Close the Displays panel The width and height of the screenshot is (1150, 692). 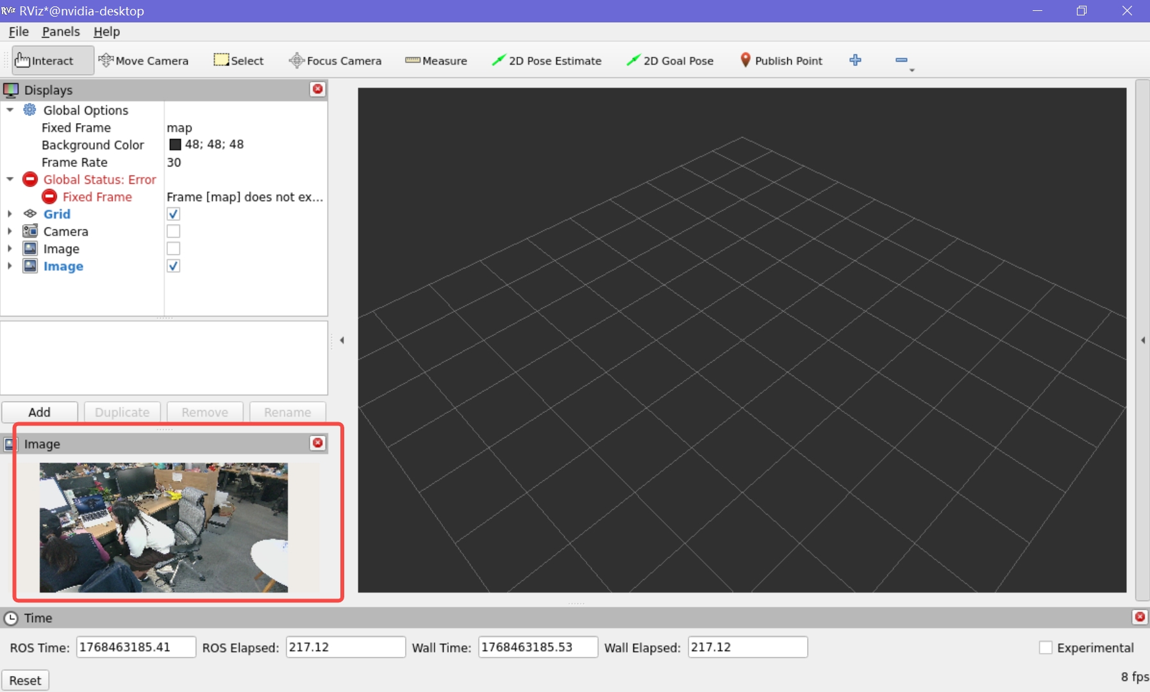[x=317, y=89]
